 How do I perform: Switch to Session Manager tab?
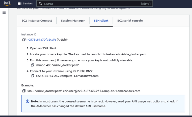pos(73,21)
